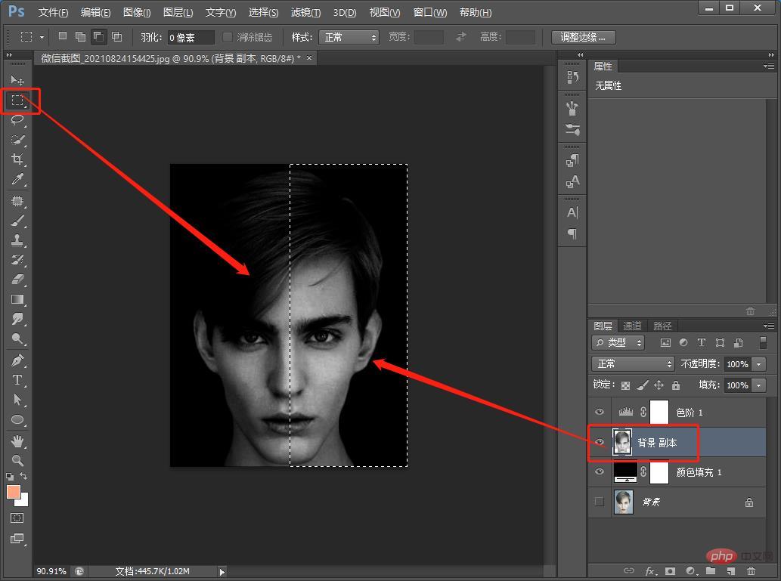Screen dimensions: 781x581
Task: Click the 背景 副本 layer thumbnail
Action: (x=622, y=442)
